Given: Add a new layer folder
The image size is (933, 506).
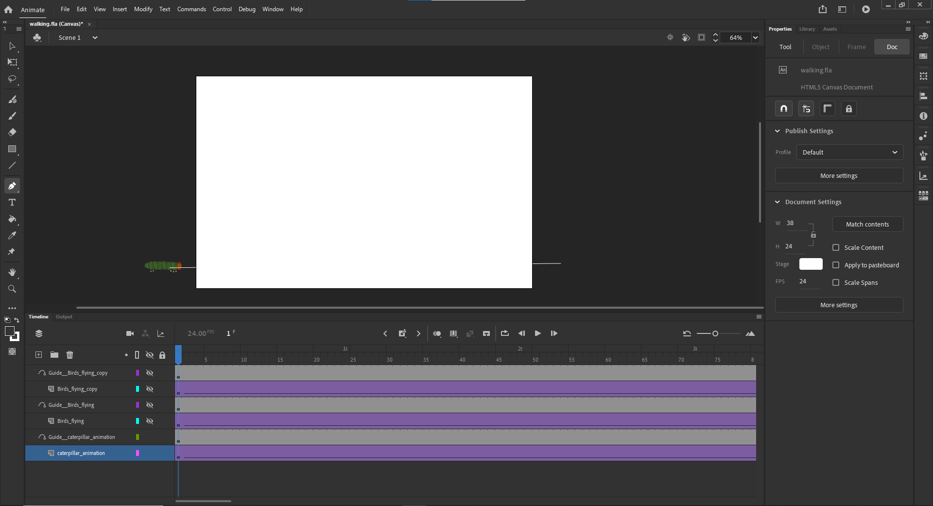Looking at the screenshot, I should 54,355.
